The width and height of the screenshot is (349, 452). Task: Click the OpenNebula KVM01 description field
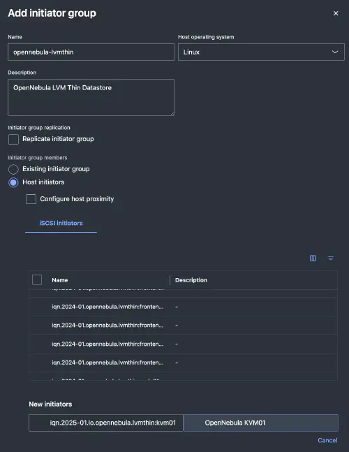(x=261, y=423)
